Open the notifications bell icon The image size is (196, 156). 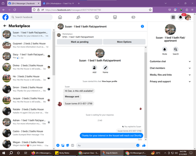click(x=180, y=17)
